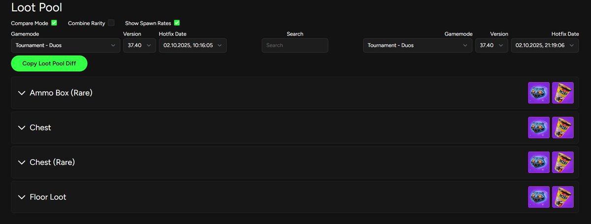Screen dimensions: 591x224
Task: Open the 21:19:06 Hotfix Date dropdown
Action: [x=545, y=45]
